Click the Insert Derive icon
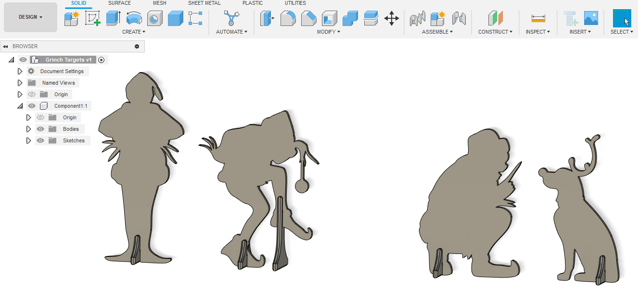Image resolution: width=638 pixels, height=291 pixels. point(571,18)
